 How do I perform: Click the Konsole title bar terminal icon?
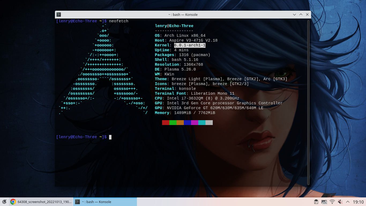[59, 14]
